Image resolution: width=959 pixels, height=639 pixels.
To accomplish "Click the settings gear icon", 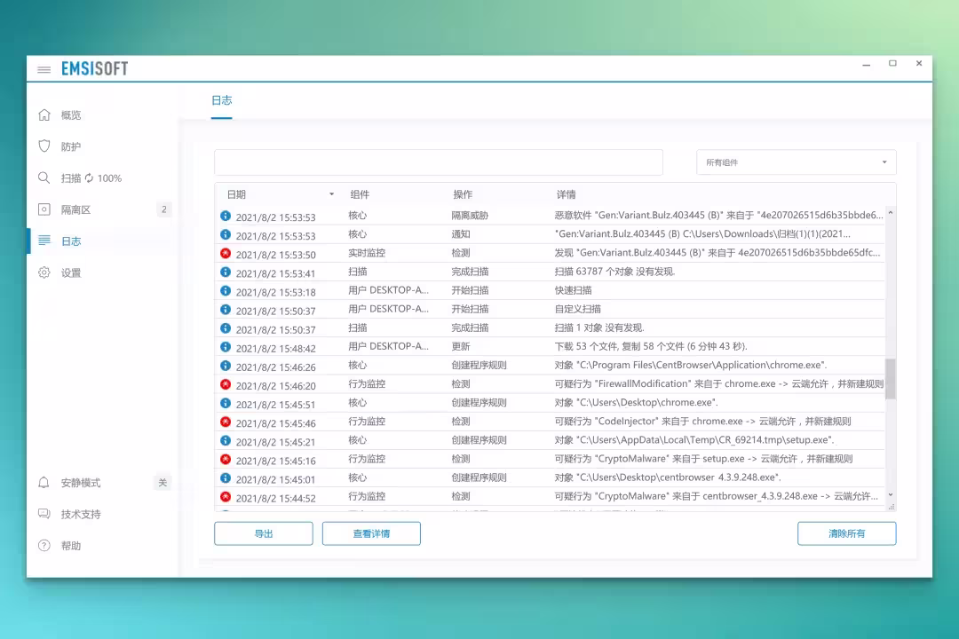I will pos(44,272).
